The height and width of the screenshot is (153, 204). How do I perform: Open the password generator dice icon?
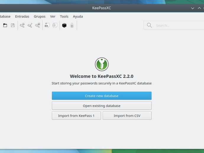point(64,25)
